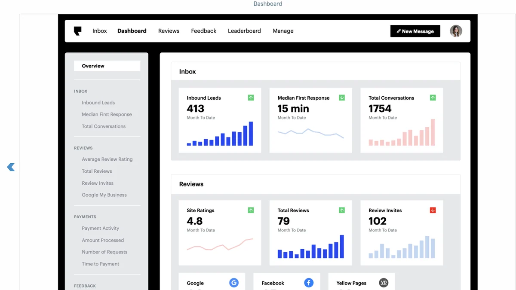Click the Google logo icon

pos(234,283)
